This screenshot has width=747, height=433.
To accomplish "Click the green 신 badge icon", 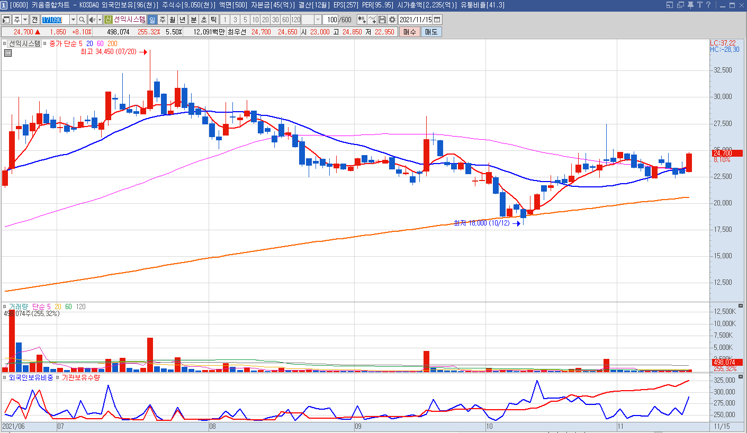I will click(x=108, y=20).
